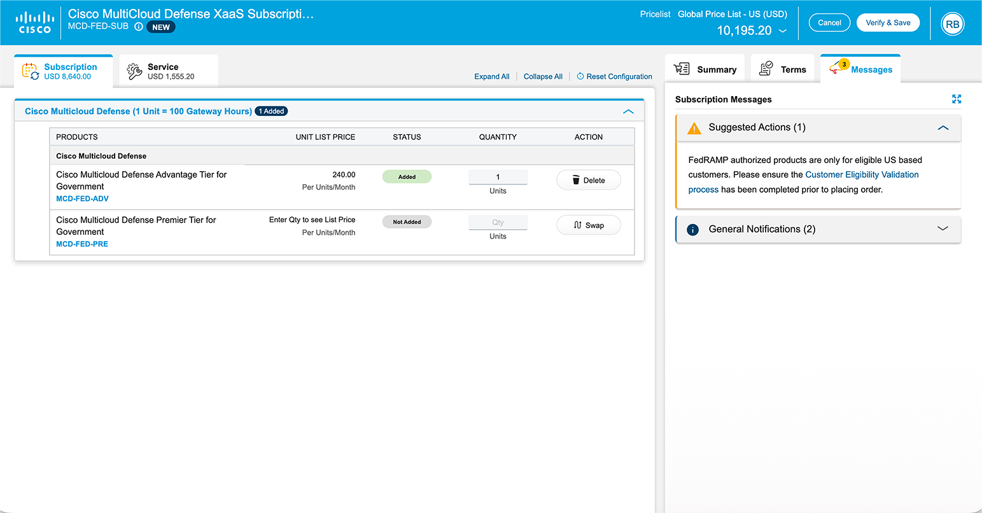Click the UNIT LIST PRICE column header
Screen dimensions: 982x513
point(325,137)
